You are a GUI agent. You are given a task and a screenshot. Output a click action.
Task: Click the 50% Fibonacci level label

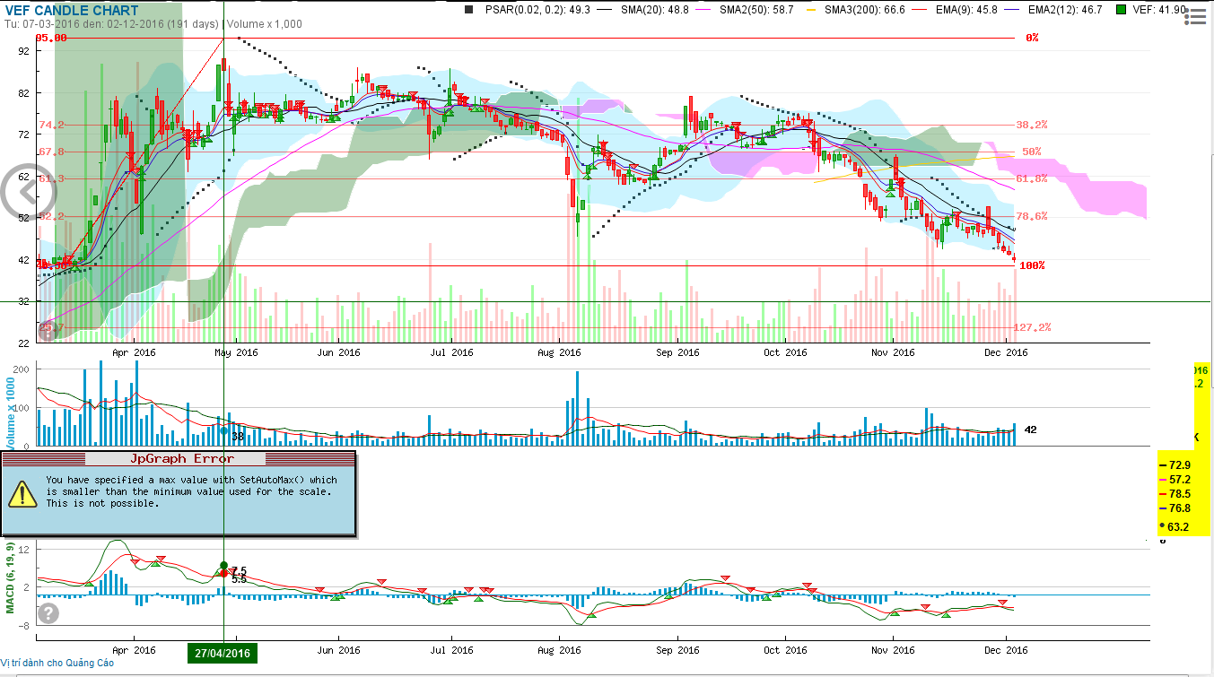click(x=1031, y=152)
